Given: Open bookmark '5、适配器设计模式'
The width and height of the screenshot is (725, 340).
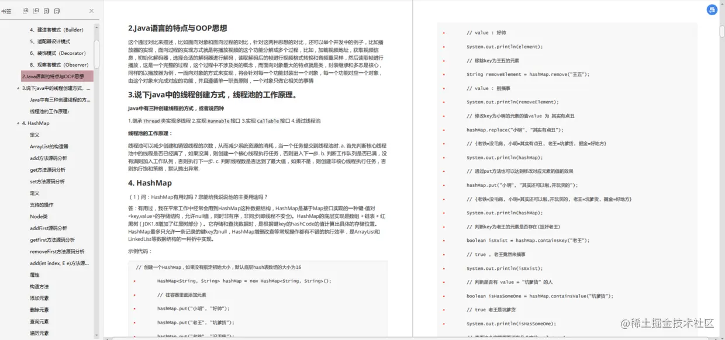Looking at the screenshot, I should click(50, 41).
